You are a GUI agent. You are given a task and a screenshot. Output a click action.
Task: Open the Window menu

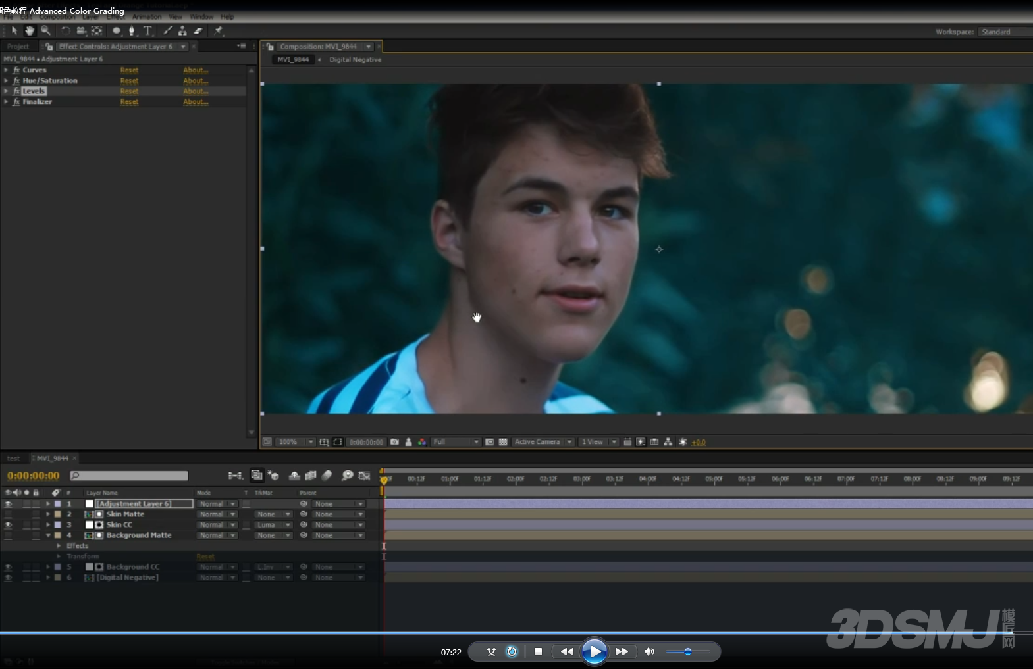tap(201, 17)
